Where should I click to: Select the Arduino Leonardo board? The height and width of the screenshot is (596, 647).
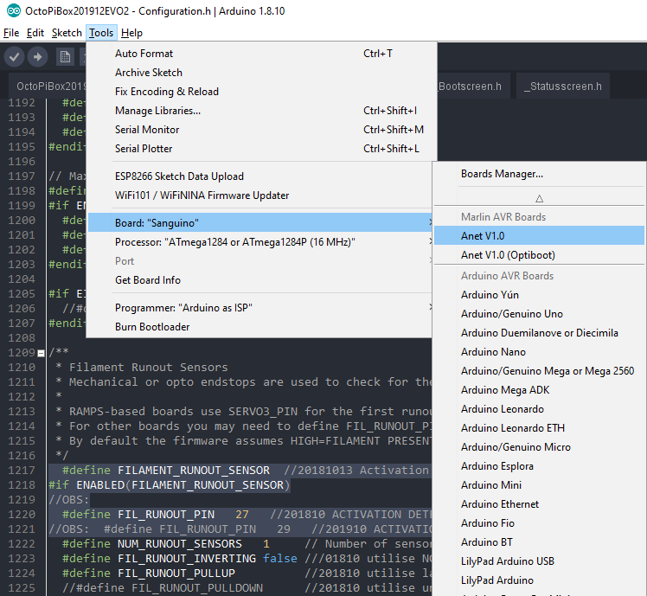click(539, 409)
